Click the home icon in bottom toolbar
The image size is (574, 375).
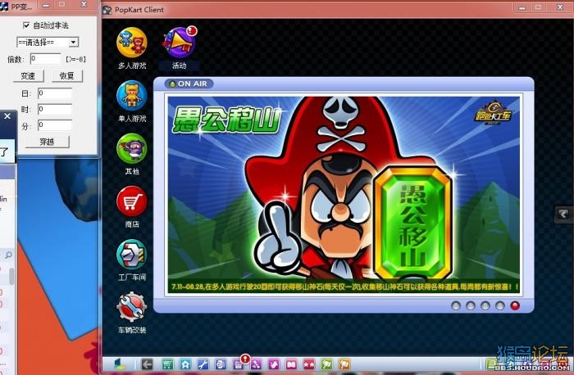pyautogui.click(x=186, y=364)
